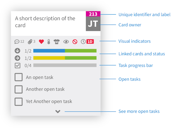Screen dimensions: 176x128
Task: Check the 'An open task' checkbox
Action: click(18, 77)
